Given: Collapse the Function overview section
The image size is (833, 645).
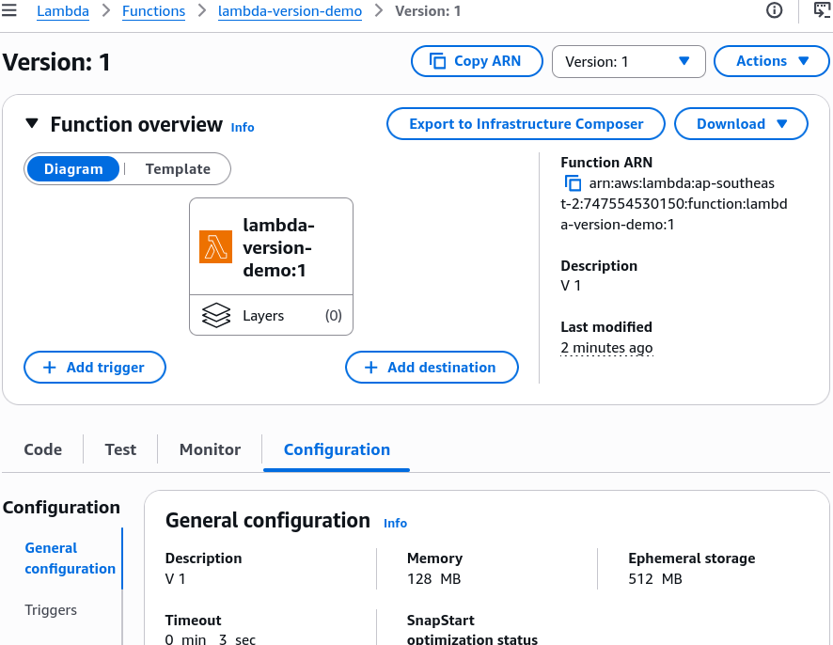Looking at the screenshot, I should [32, 124].
